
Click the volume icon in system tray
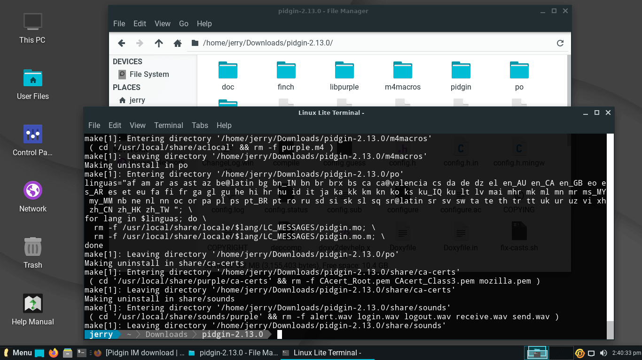coord(603,352)
